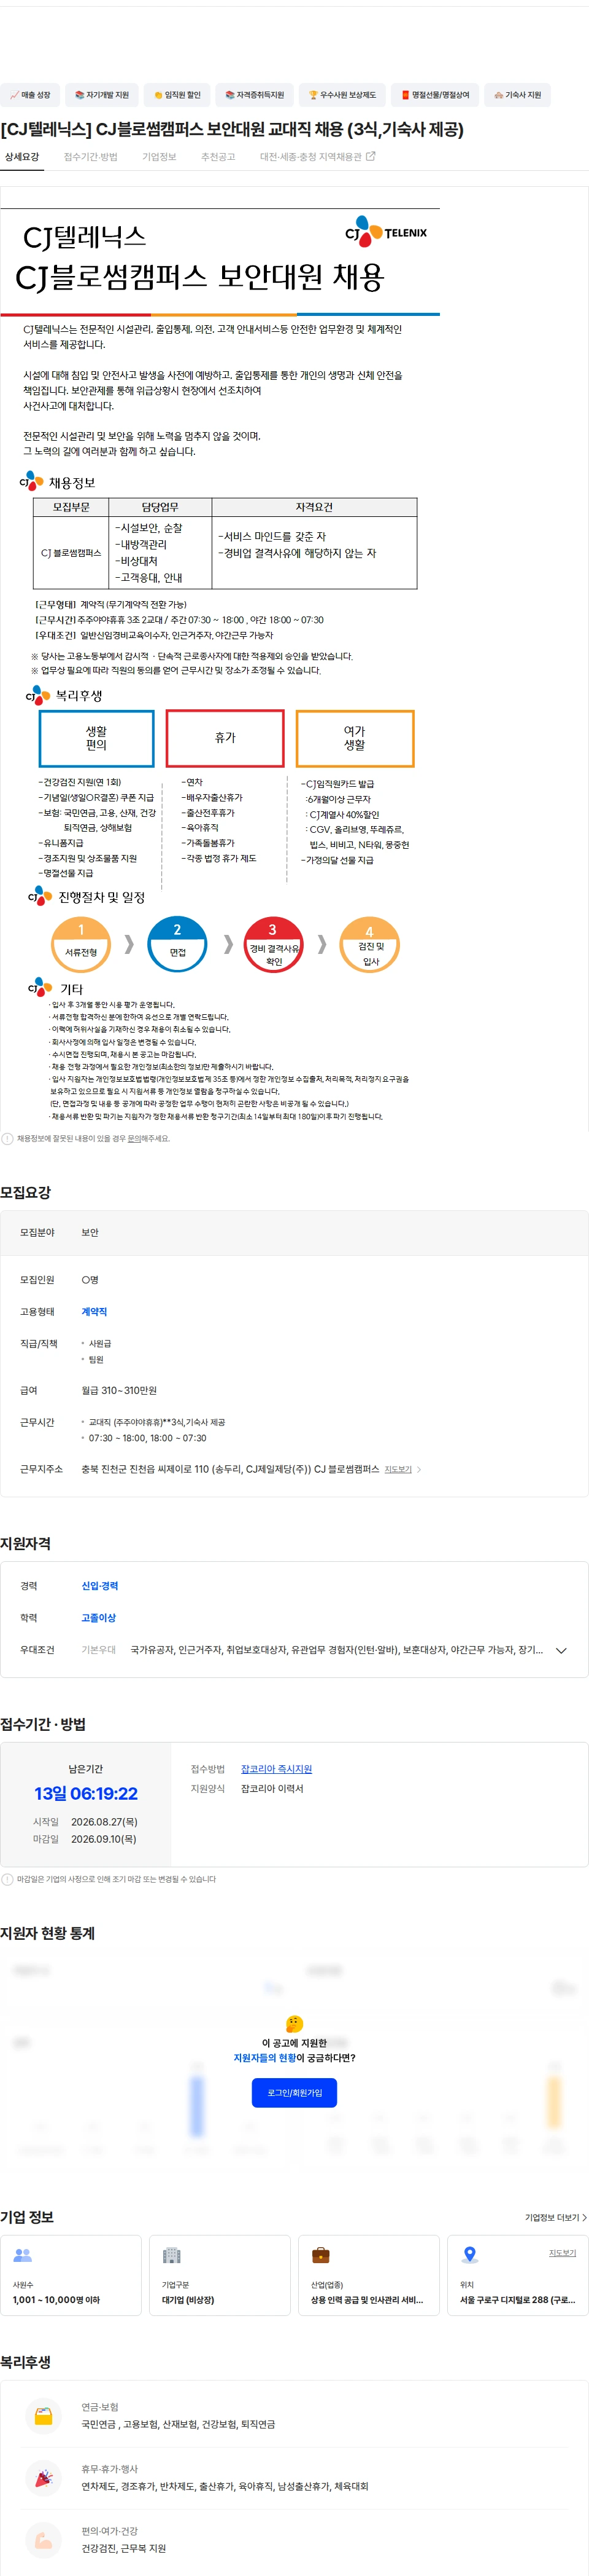Click the chevron after work address 지도보기
Viewport: 589px width, 2576px height.
coord(418,1469)
